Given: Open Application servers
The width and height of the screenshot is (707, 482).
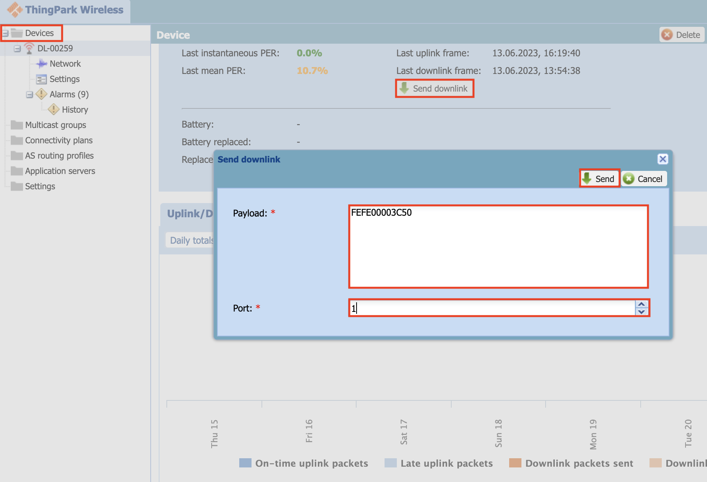Looking at the screenshot, I should pos(60,171).
